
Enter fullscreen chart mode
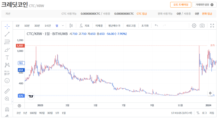tap(212, 26)
